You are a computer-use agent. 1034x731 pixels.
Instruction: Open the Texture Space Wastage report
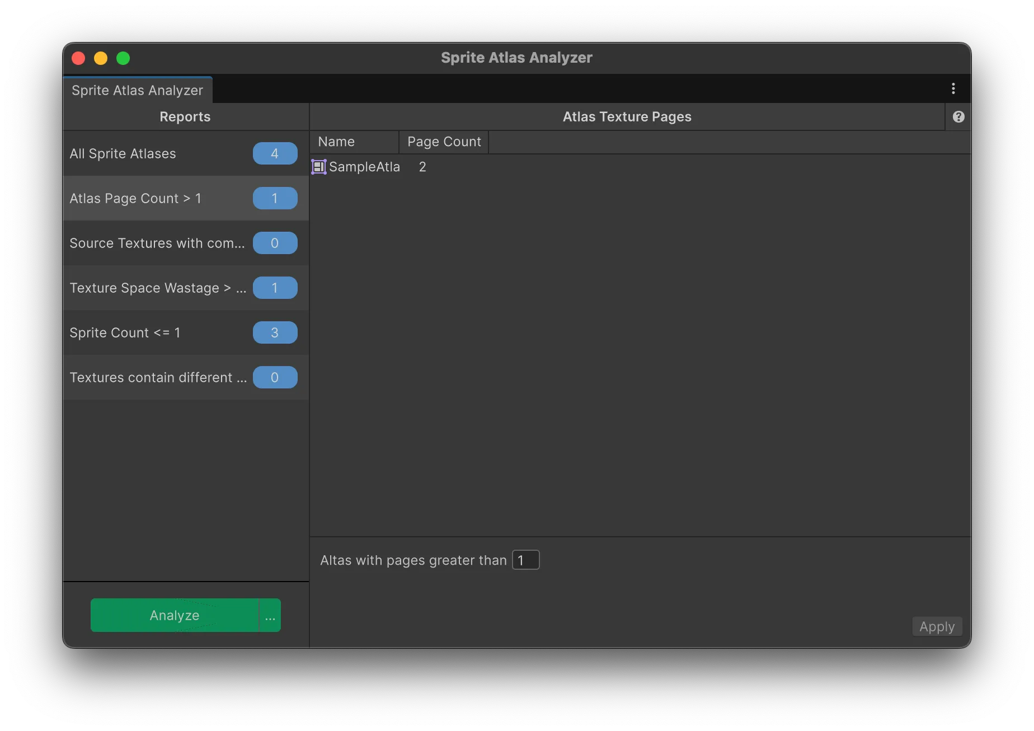(x=158, y=288)
